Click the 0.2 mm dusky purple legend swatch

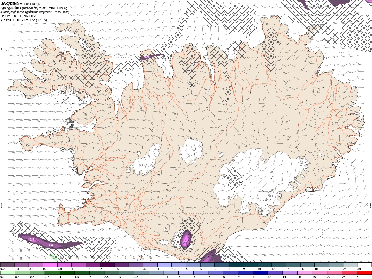[x=8, y=265]
